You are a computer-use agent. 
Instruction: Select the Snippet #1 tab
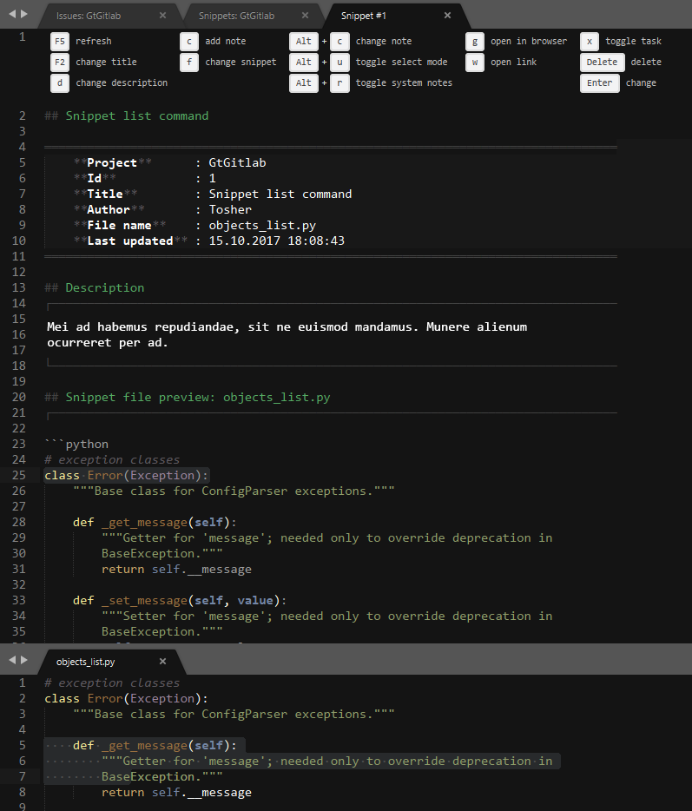click(364, 16)
